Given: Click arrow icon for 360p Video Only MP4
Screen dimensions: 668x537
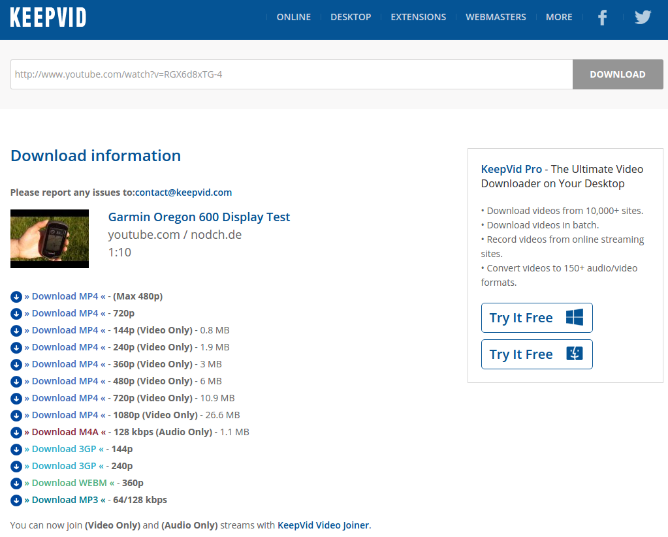Looking at the screenshot, I should (x=16, y=365).
